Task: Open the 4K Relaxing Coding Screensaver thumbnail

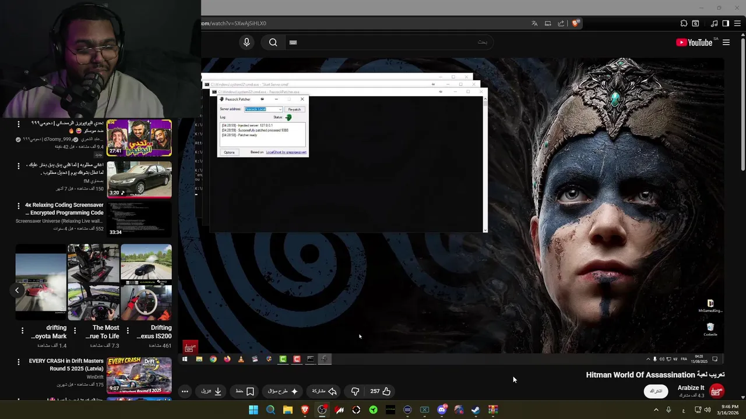Action: (139, 219)
